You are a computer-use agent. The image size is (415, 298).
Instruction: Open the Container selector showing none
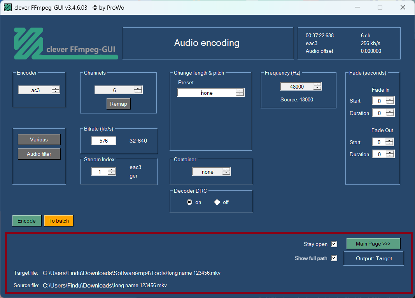[212, 172]
